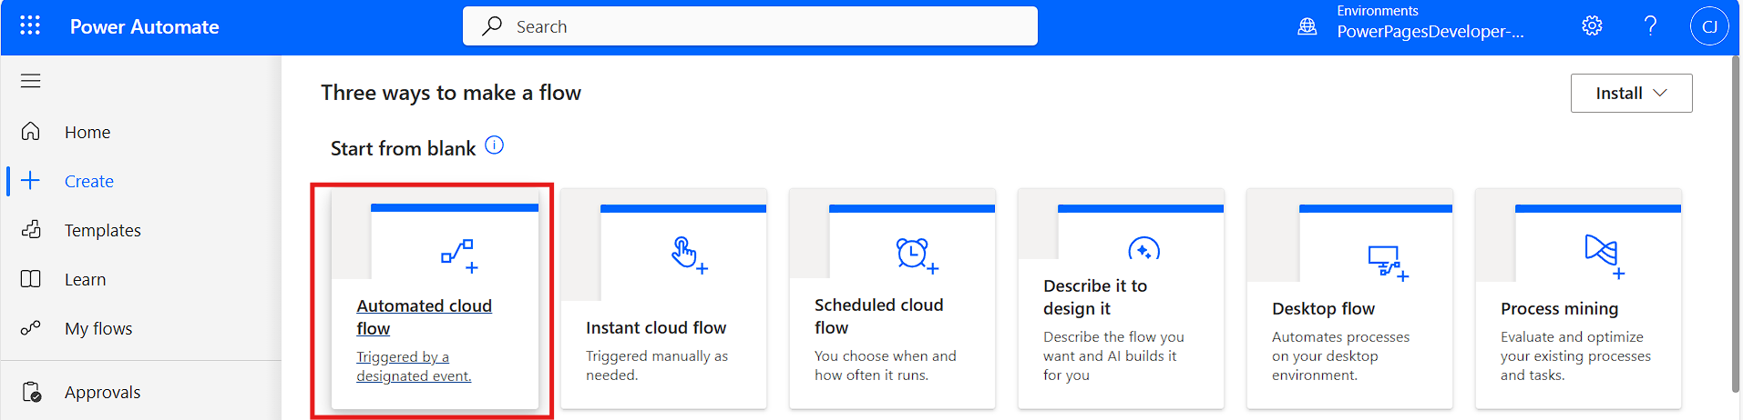Open the Help question mark icon

[x=1649, y=25]
